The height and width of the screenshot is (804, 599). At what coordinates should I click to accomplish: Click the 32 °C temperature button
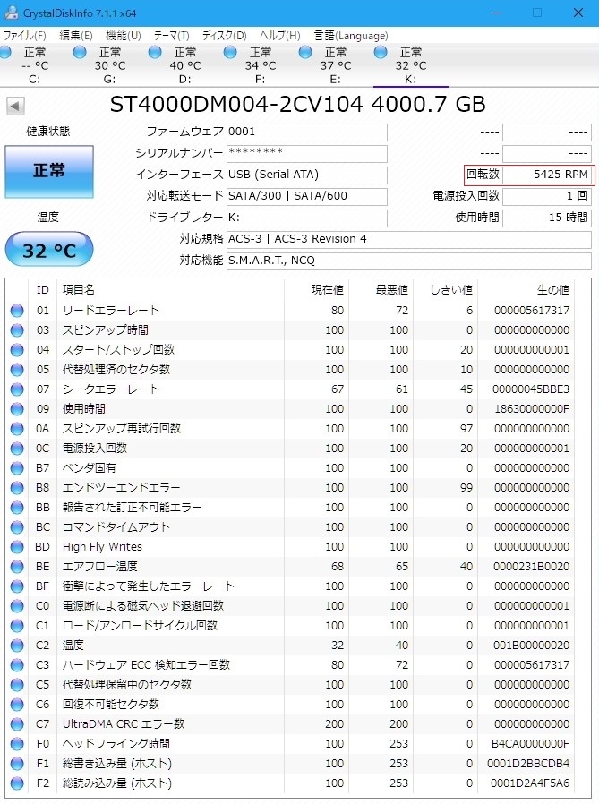pos(49,250)
